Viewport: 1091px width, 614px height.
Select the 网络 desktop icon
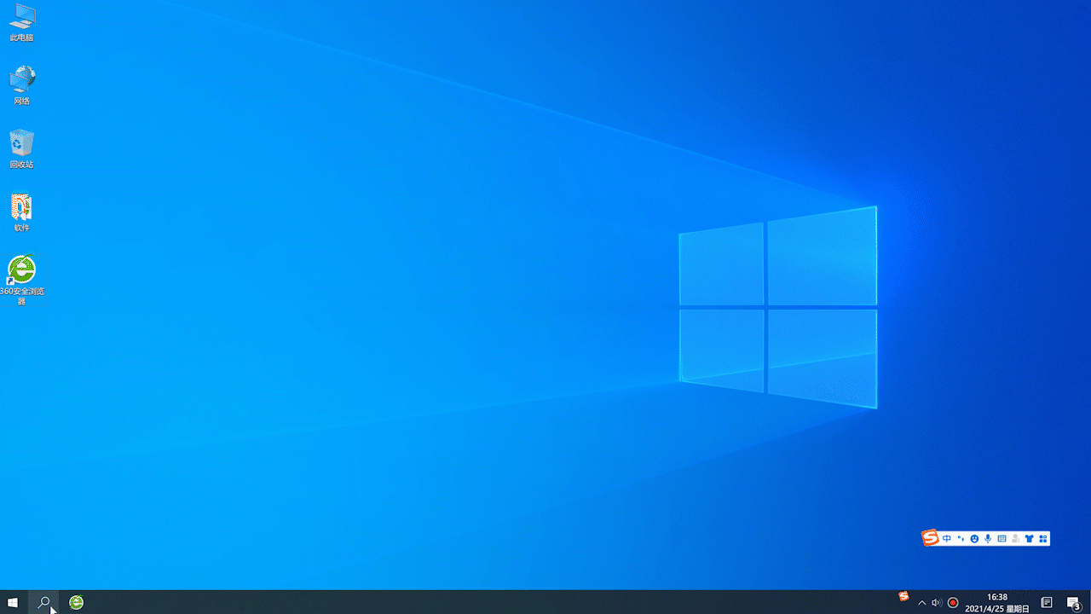pyautogui.click(x=22, y=85)
